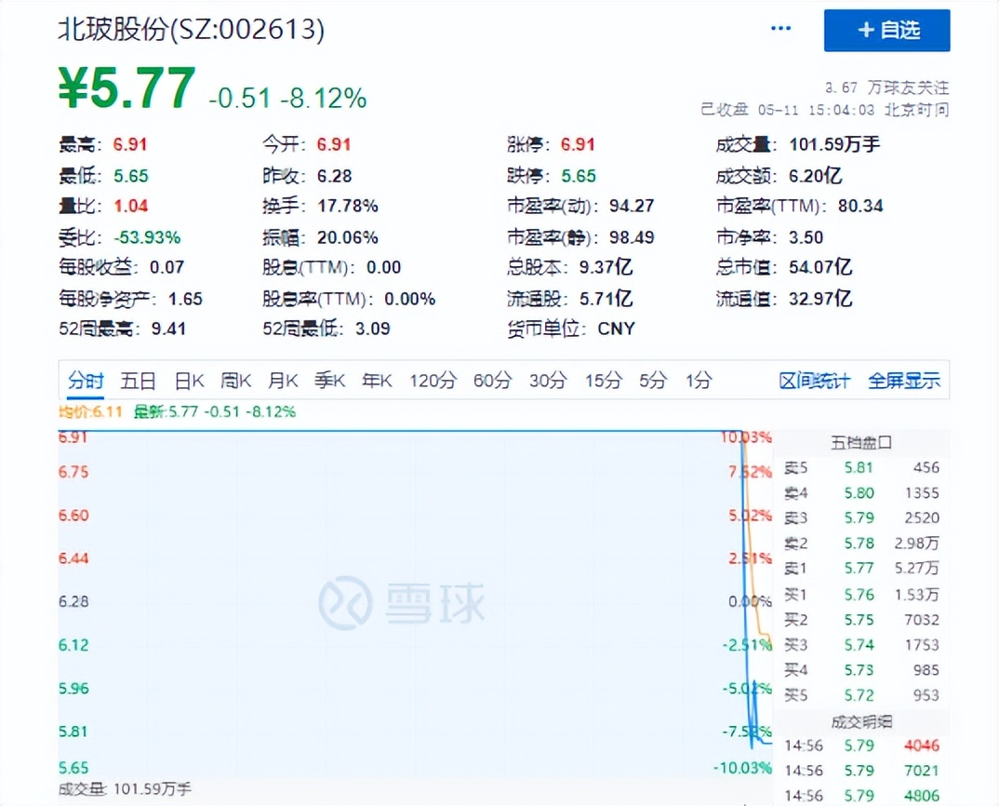Click the 今开 value 6.91

point(334,145)
